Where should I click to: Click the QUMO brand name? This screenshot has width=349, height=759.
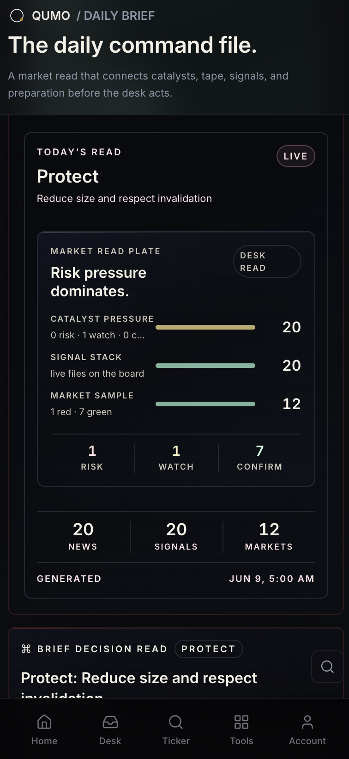pos(51,16)
